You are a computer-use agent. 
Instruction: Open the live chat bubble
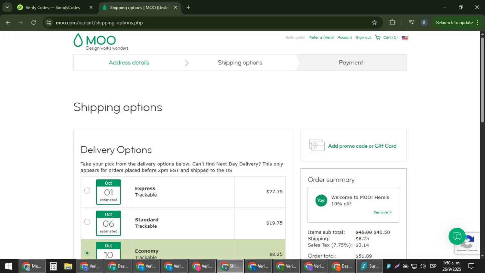tap(457, 236)
